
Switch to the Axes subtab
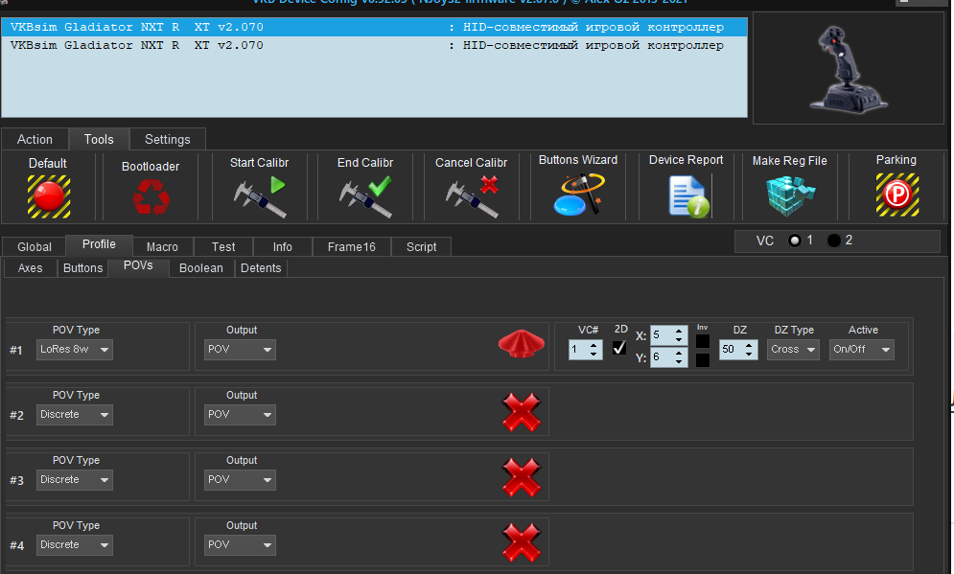pyautogui.click(x=31, y=268)
